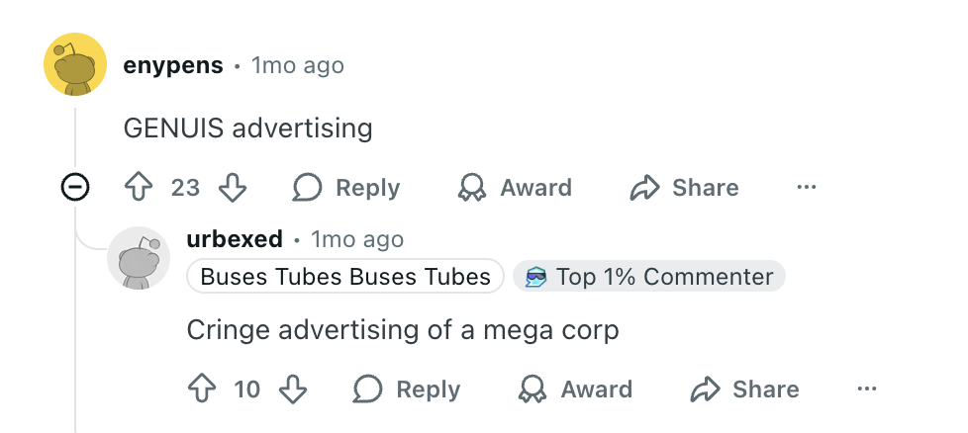
Task: Click the Buses Tubes Buses Tubes flair
Action: click(345, 277)
